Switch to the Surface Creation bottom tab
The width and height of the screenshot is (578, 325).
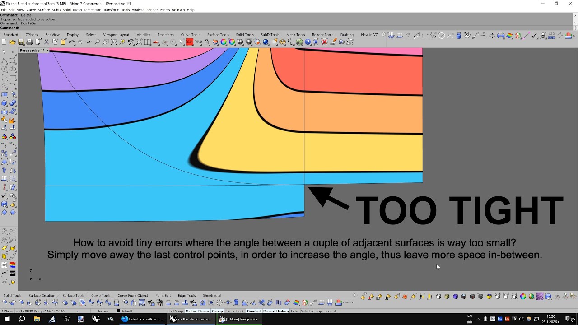[42, 296]
